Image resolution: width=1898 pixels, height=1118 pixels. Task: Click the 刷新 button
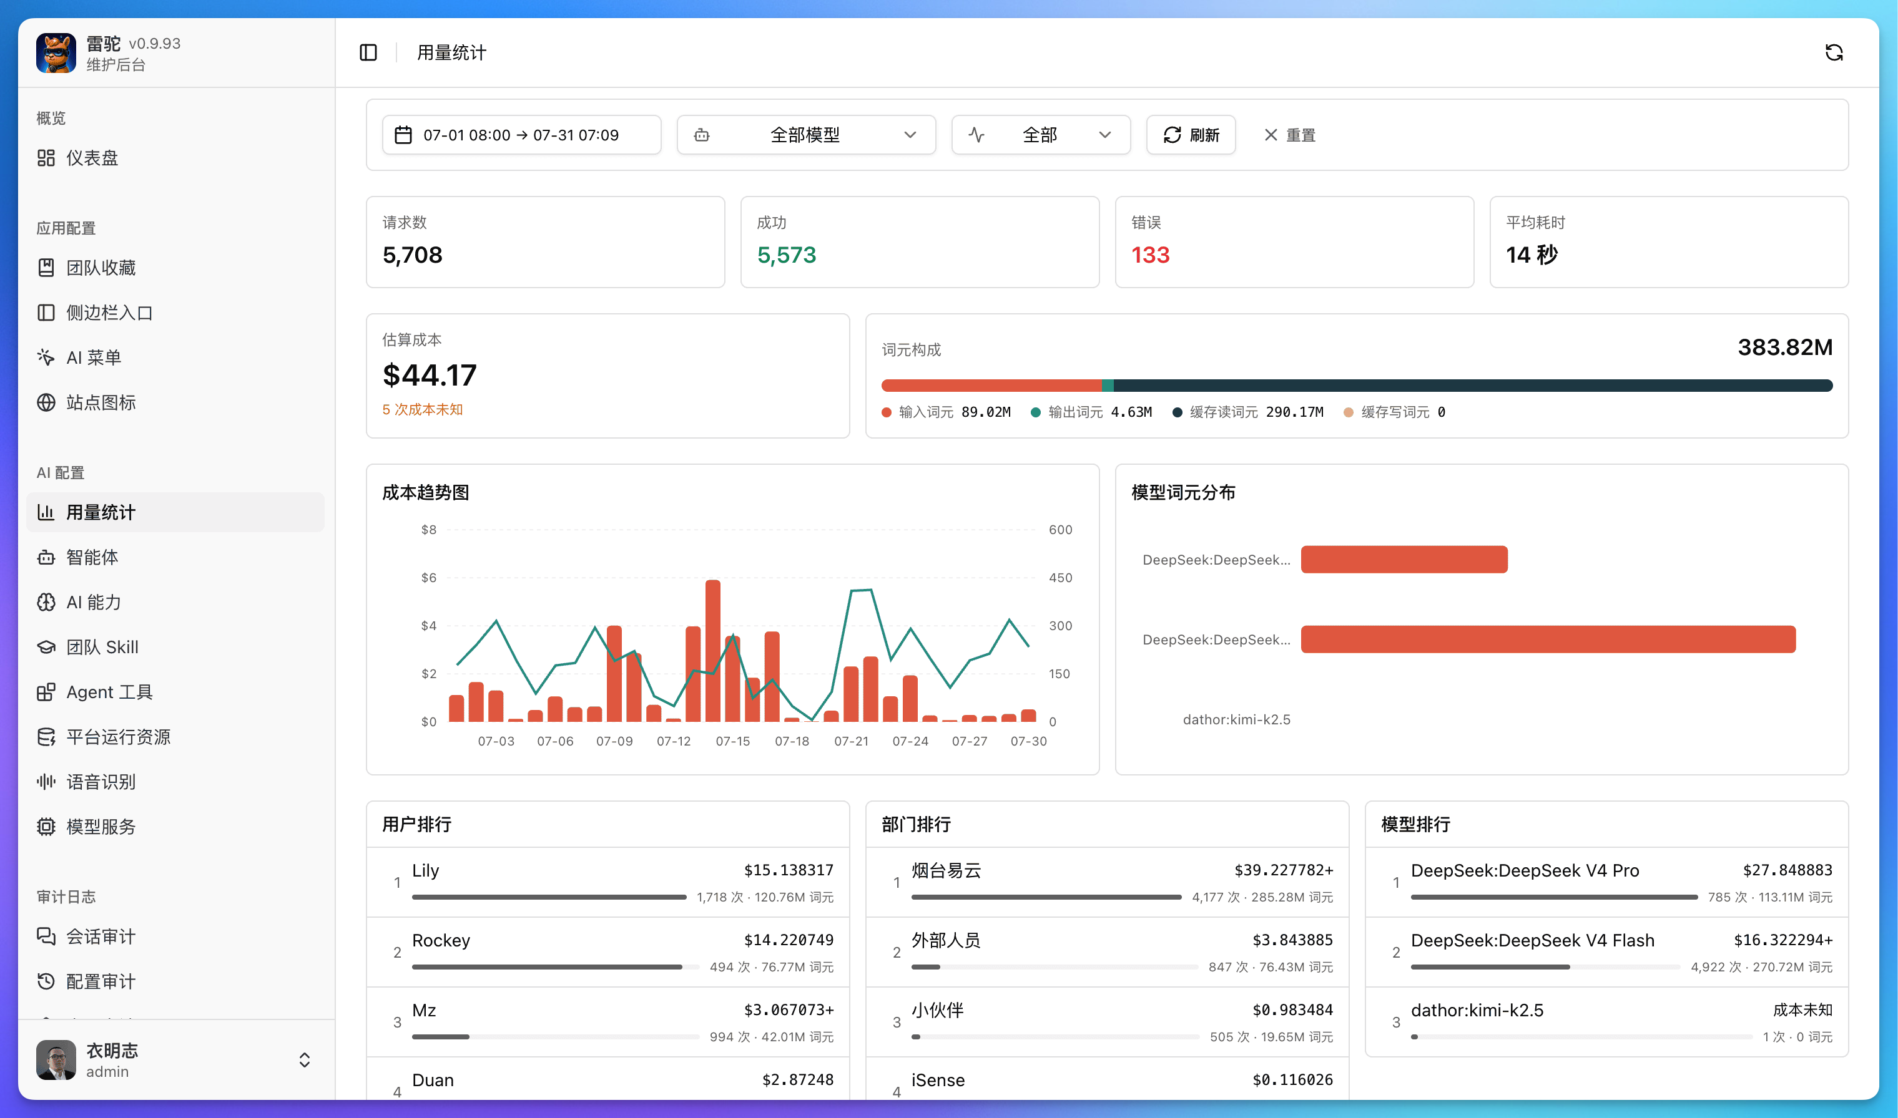(1191, 135)
